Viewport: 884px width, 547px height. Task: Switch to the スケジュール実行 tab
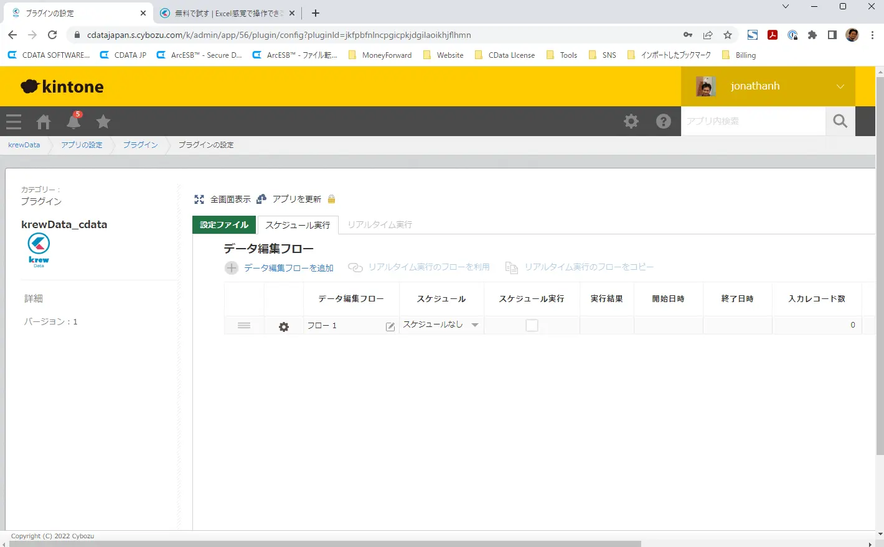[x=298, y=225]
